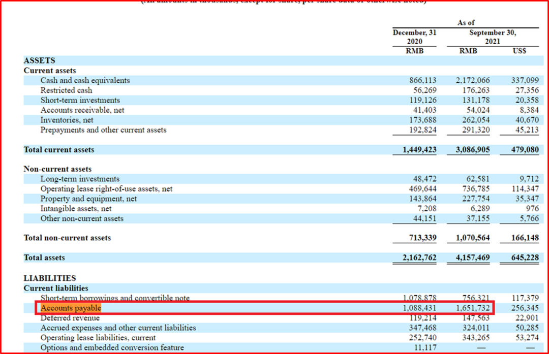Click the highlighted Accounts payable label
This screenshot has height=354, width=549.
(71, 308)
